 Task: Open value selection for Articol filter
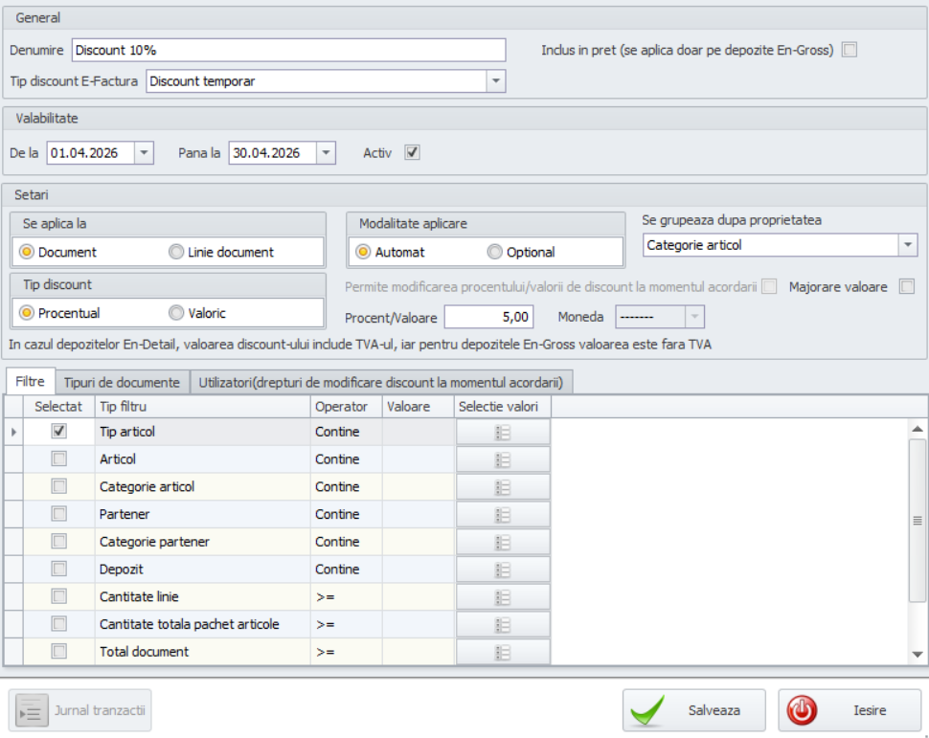click(503, 460)
